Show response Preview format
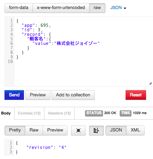The image size is (153, 159). [x=55, y=130]
